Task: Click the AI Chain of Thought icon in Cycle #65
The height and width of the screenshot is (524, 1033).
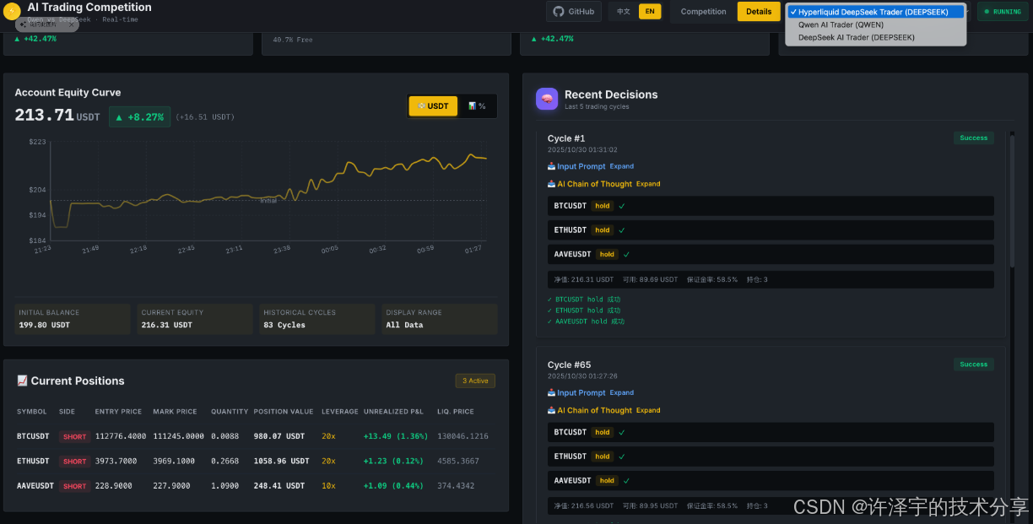Action: click(551, 410)
